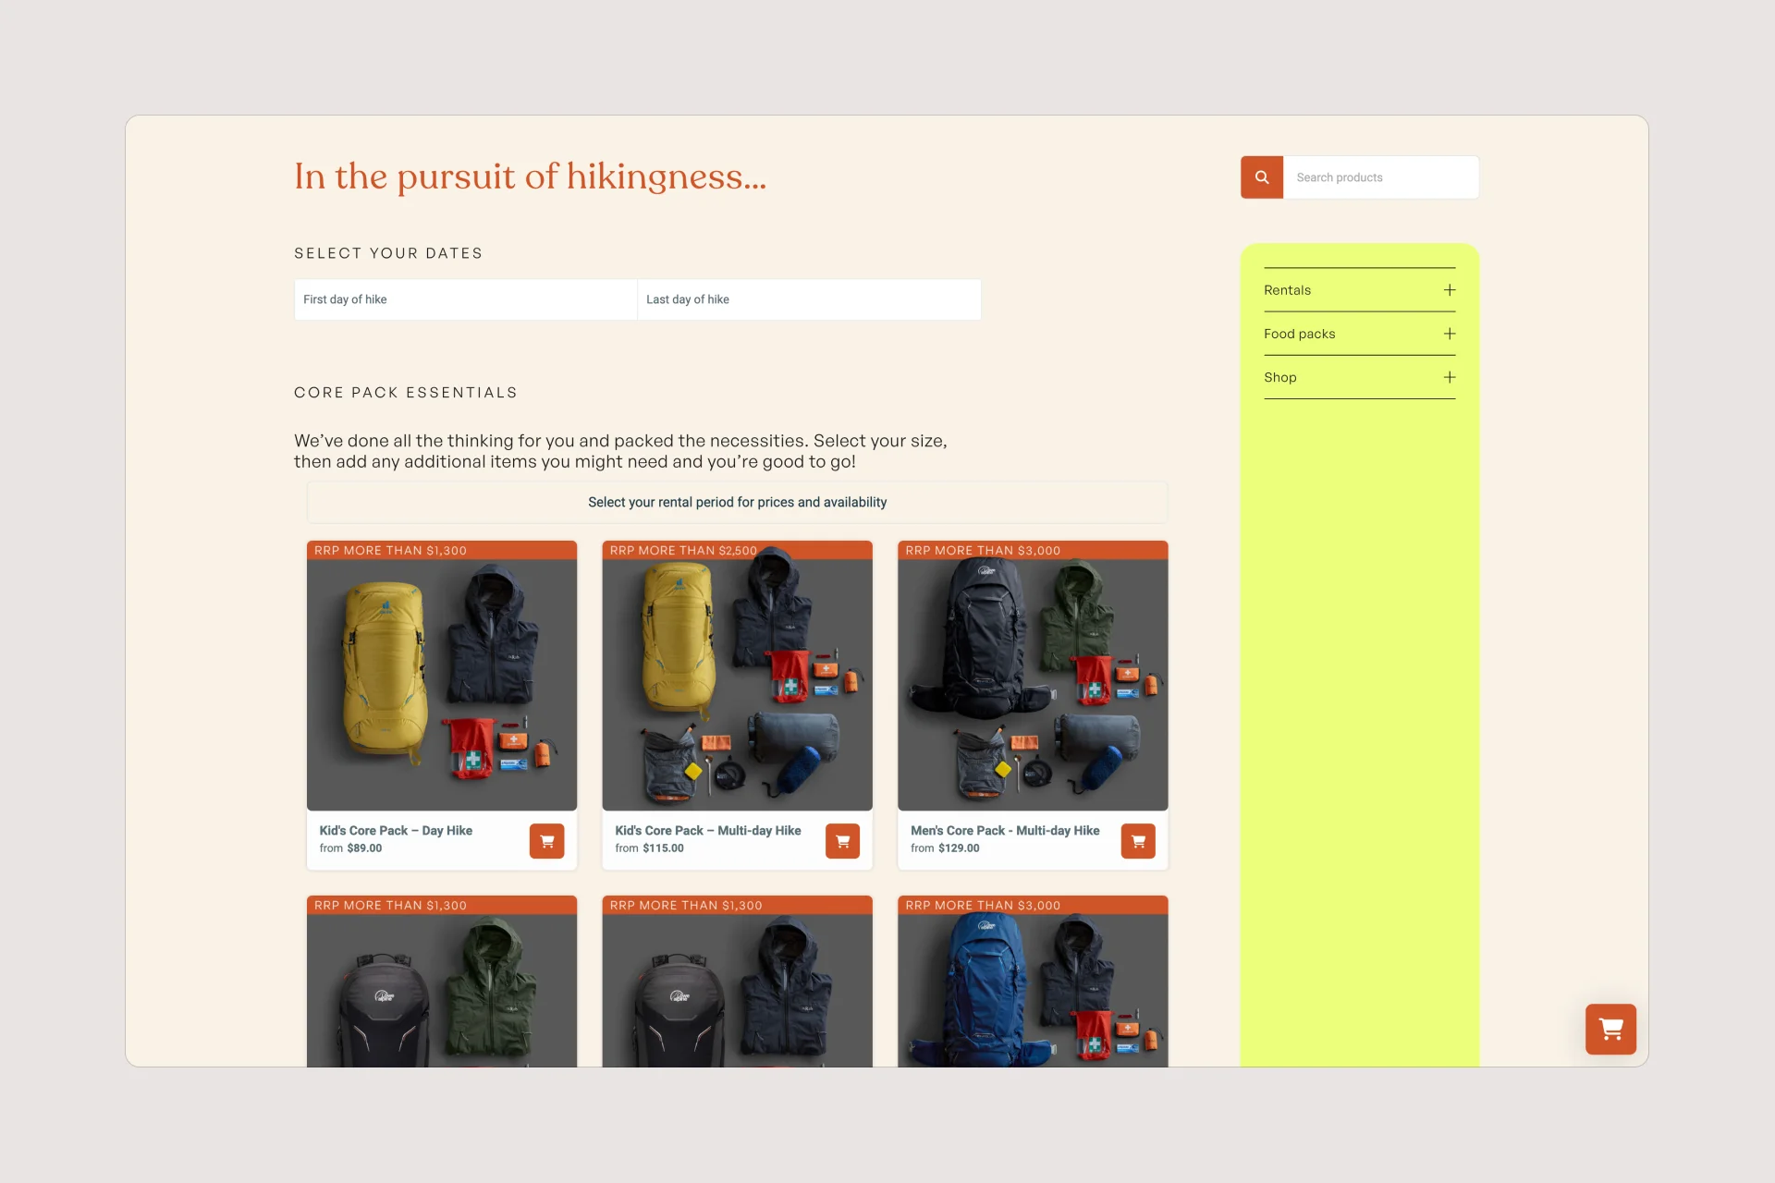
Task: Add Kid's Core Pack Multi-day Hike to cart
Action: [842, 841]
